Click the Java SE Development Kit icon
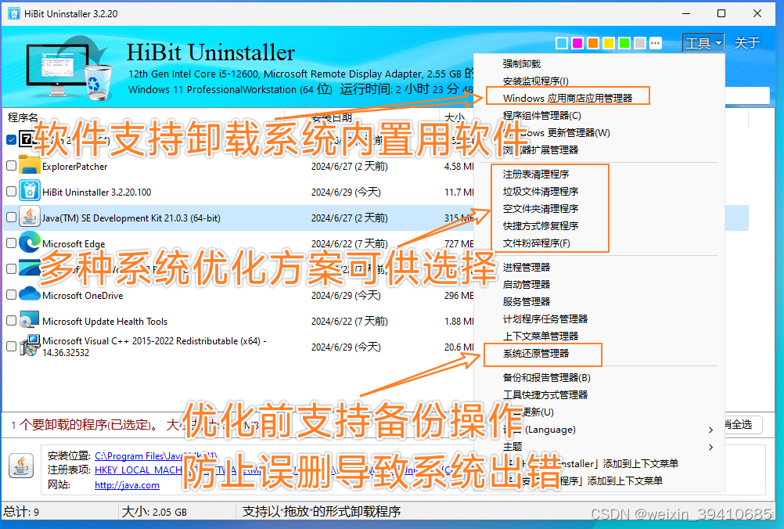The height and width of the screenshot is (529, 784). 30,218
